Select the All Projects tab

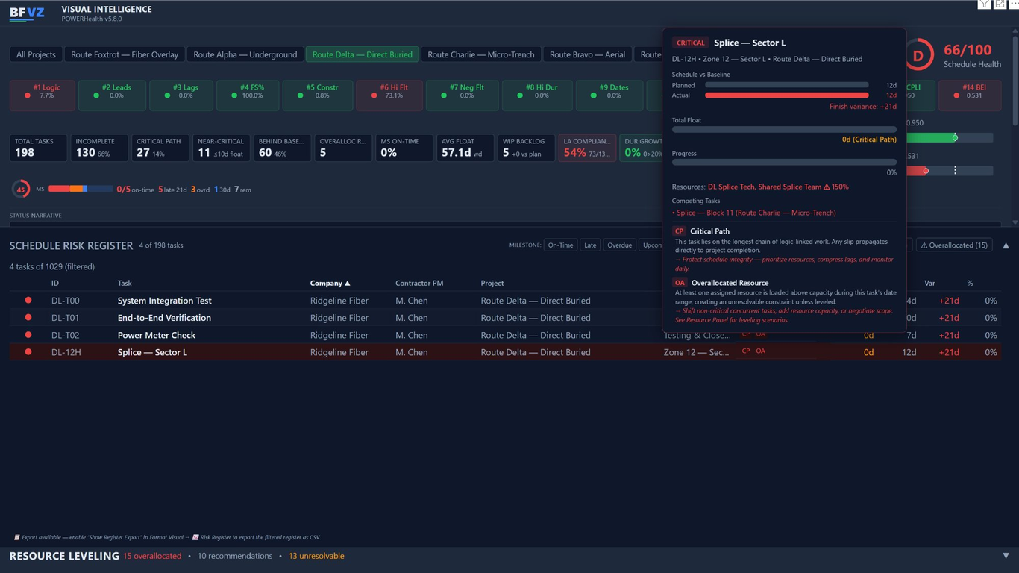[36, 54]
